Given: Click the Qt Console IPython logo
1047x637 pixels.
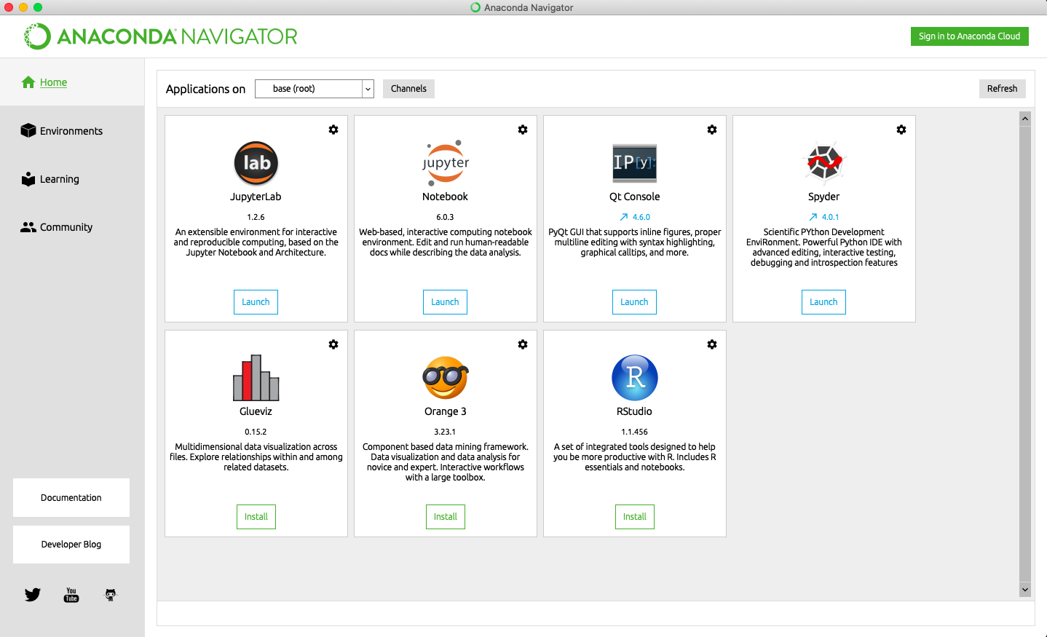Looking at the screenshot, I should click(635, 163).
